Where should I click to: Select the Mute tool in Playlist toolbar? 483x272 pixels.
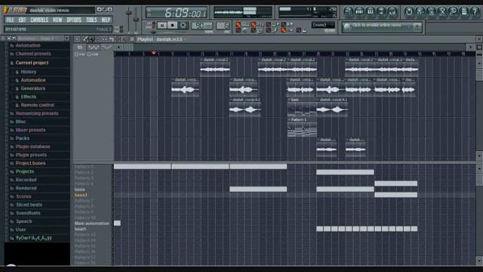click(x=105, y=39)
